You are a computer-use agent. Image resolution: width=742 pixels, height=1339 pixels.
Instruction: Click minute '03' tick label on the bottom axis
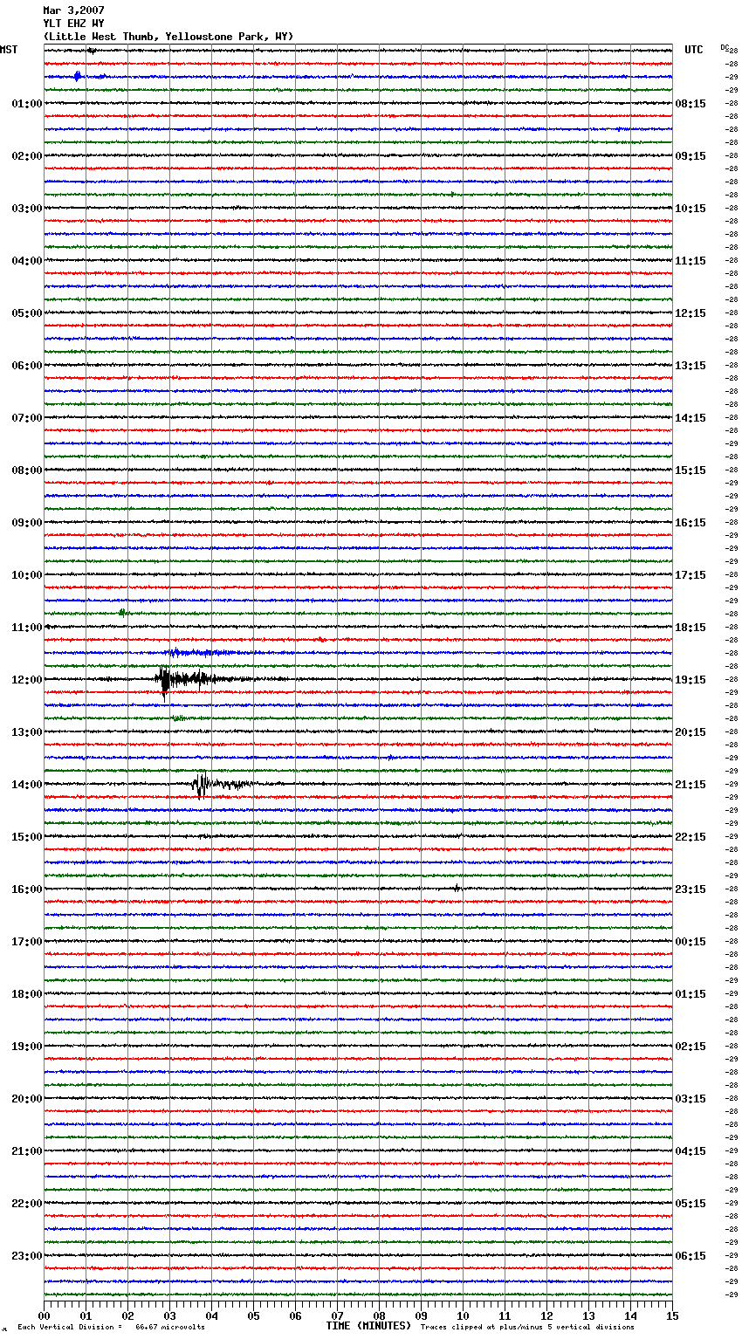click(169, 1316)
